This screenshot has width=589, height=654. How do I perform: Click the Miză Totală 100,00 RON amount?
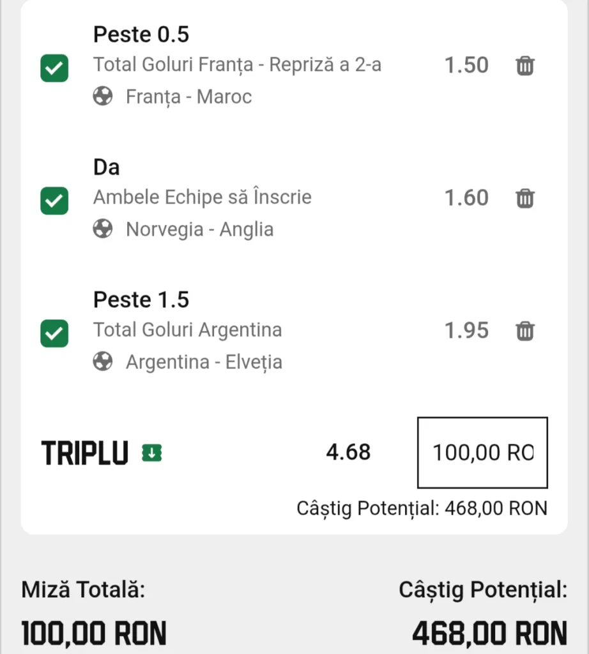coord(94,634)
